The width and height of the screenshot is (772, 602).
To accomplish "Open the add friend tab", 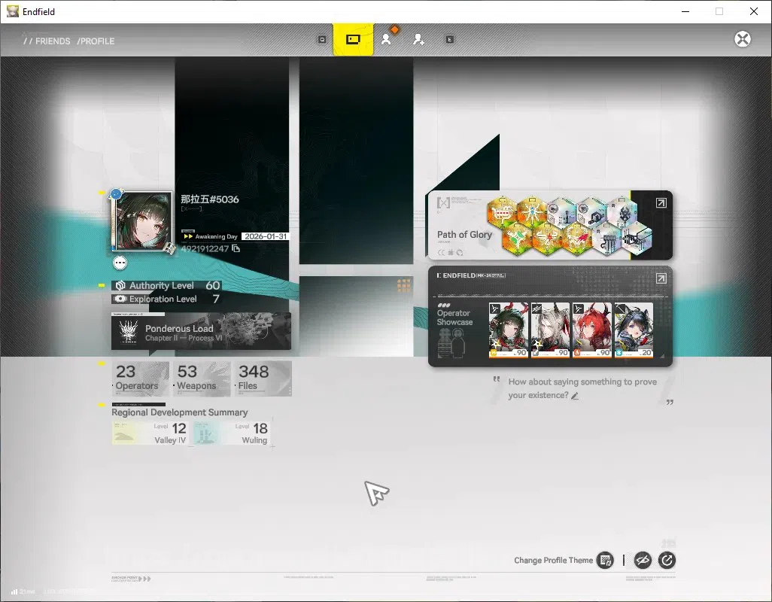I will [418, 39].
